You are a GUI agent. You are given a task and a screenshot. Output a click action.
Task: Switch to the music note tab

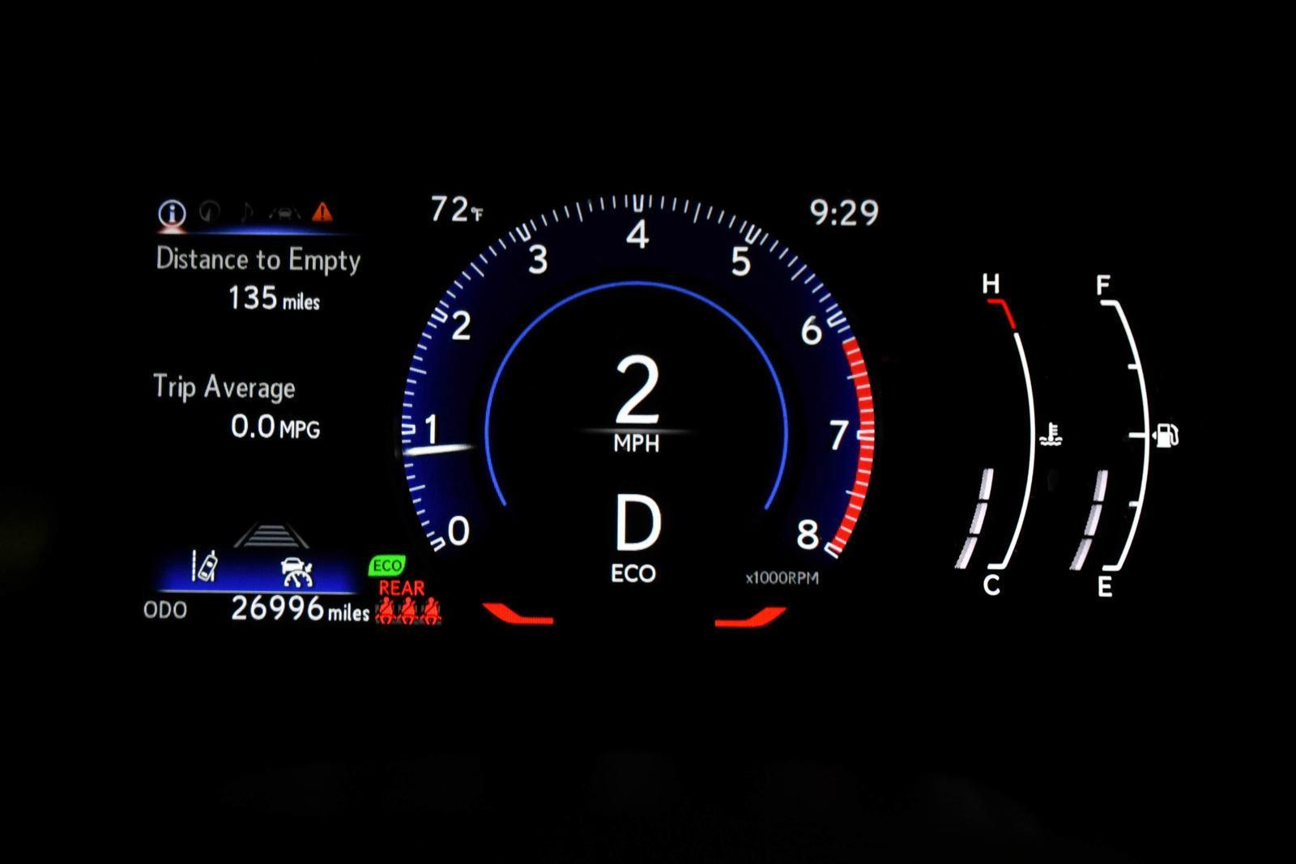[246, 212]
